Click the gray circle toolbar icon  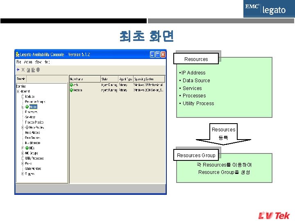tap(38, 70)
